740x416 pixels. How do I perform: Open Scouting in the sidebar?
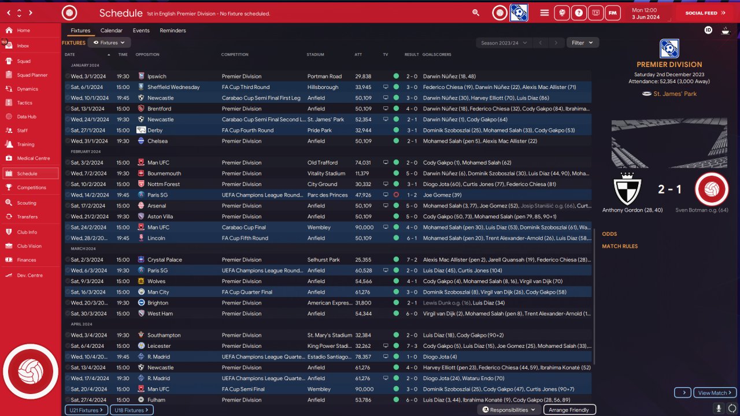[30, 203]
